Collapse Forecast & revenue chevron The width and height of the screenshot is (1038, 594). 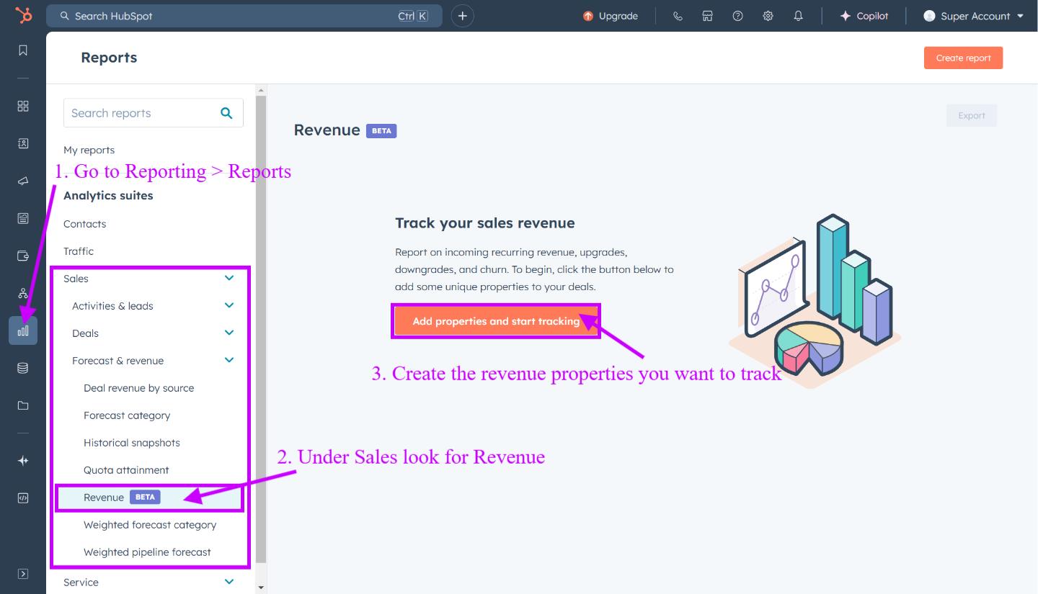pyautogui.click(x=229, y=360)
